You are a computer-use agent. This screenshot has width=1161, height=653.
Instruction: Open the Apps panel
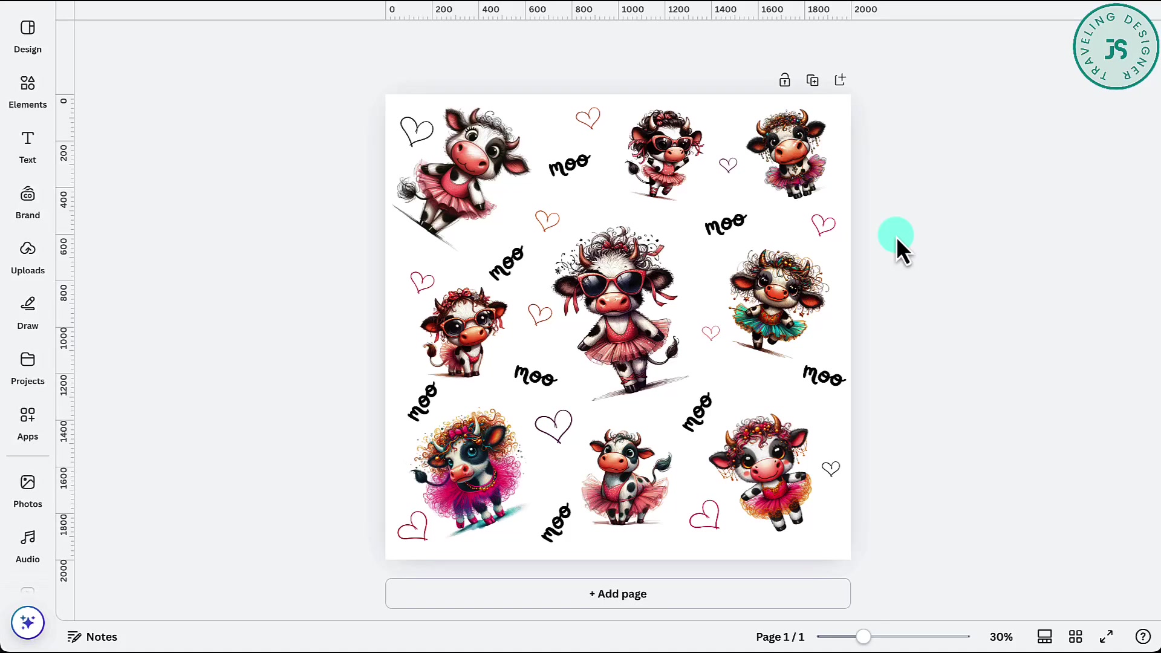[27, 423]
